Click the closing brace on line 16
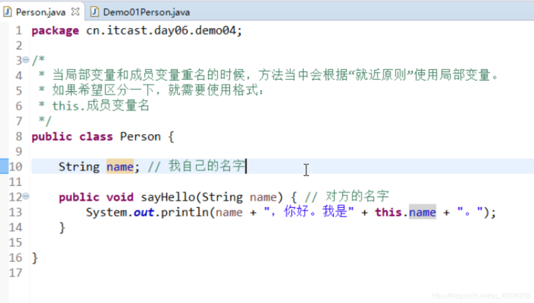Image resolution: width=534 pixels, height=303 pixels. [x=35, y=258]
